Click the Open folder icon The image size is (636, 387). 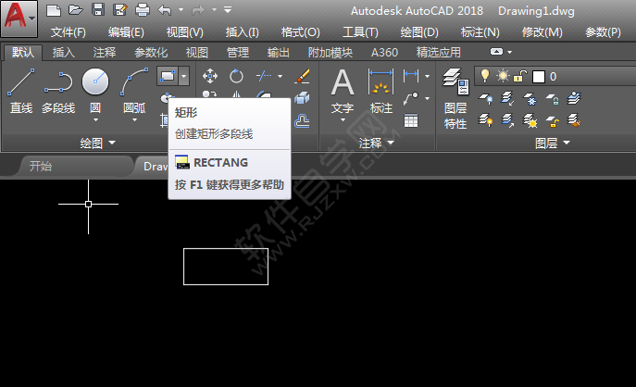click(x=75, y=10)
